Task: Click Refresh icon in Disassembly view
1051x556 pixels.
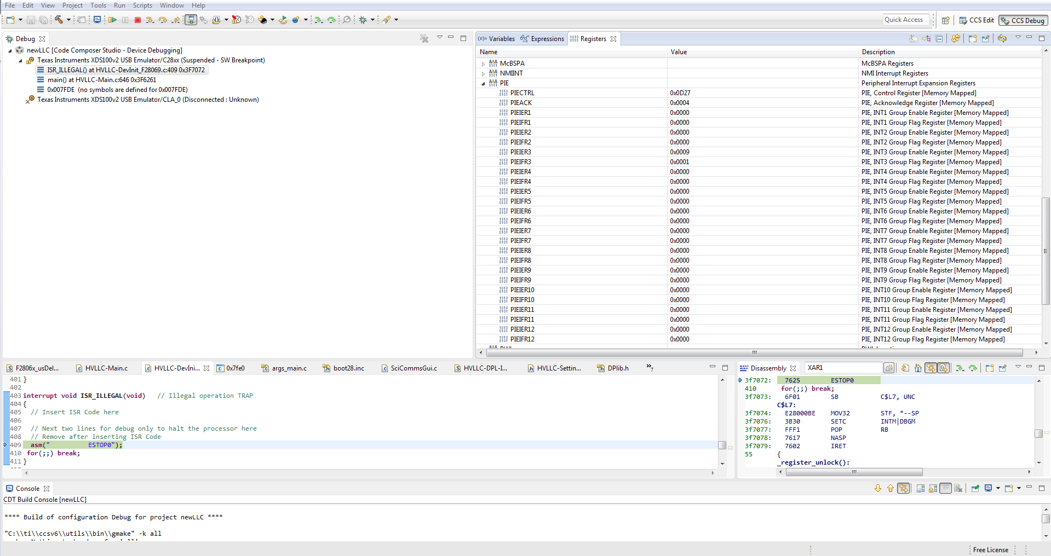Action: tap(905, 368)
